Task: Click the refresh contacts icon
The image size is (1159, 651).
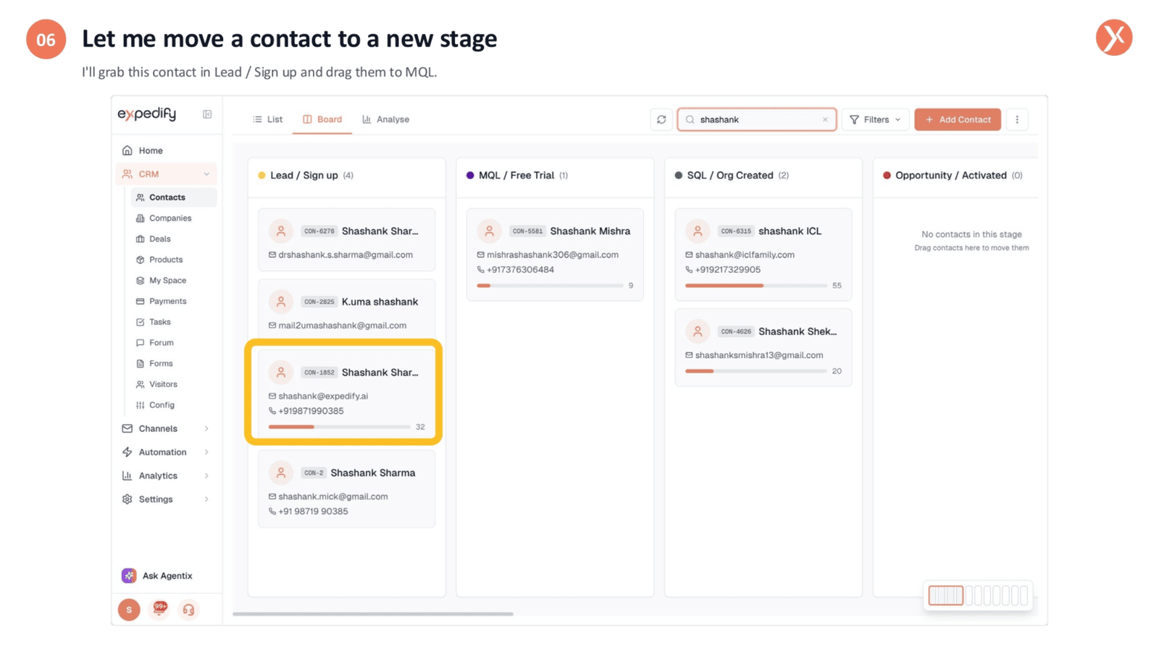Action: [x=661, y=119]
